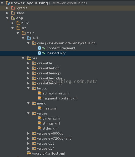Image resolution: width=135 pixels, height=157 pixels.
Task: Click the activity_main.xml file icon
Action: 39,93
